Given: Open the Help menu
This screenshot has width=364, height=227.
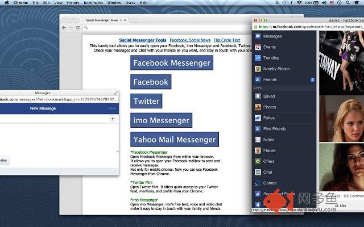Looking at the screenshot, I should point(143,3).
